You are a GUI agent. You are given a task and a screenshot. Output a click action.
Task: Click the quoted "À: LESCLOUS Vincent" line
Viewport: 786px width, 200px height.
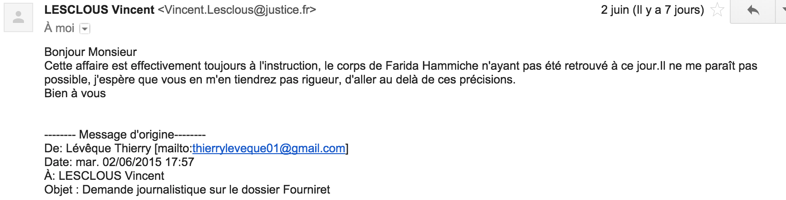(104, 176)
